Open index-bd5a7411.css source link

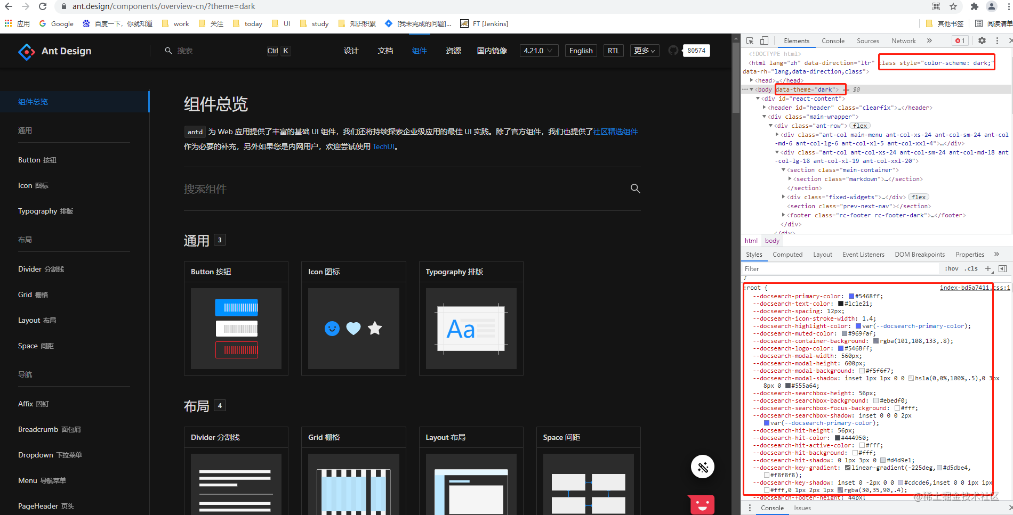pyautogui.click(x=975, y=288)
